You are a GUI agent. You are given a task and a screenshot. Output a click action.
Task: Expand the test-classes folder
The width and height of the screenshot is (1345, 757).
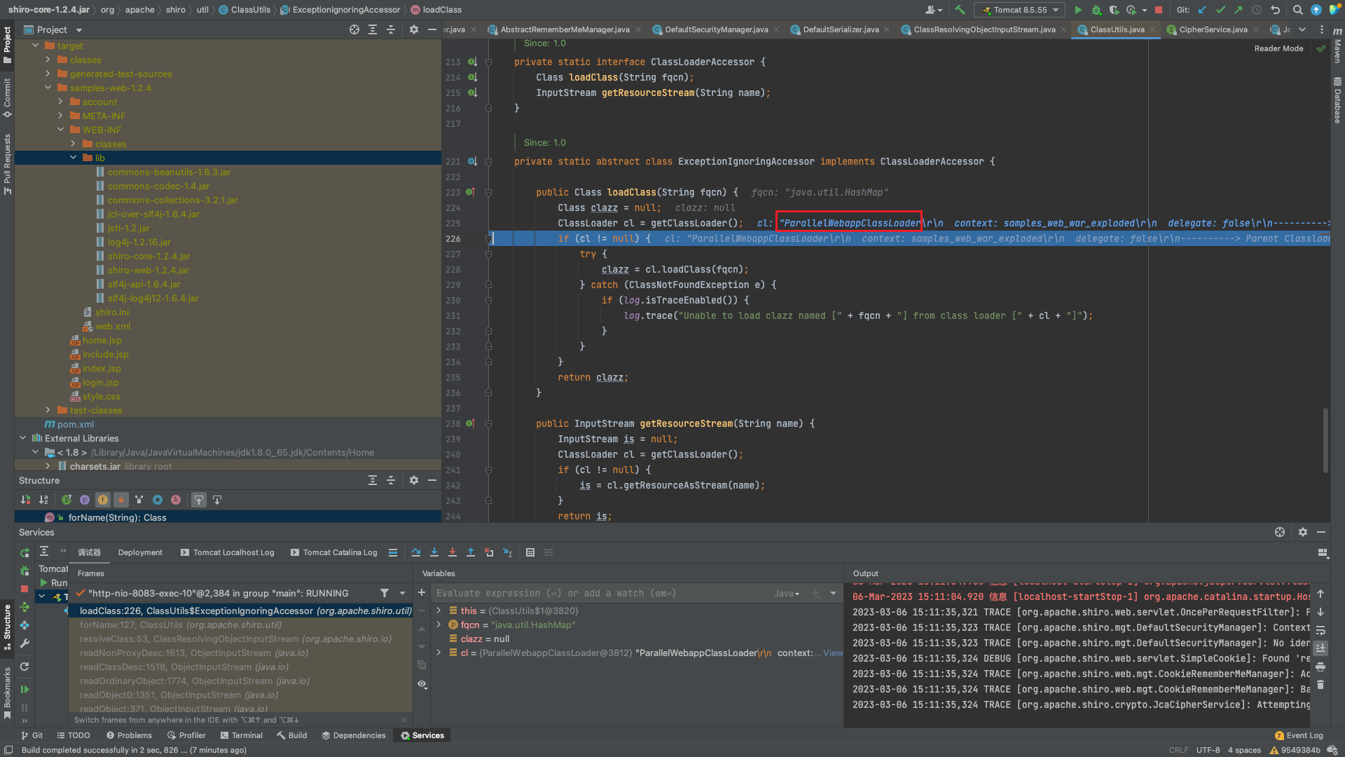click(48, 410)
